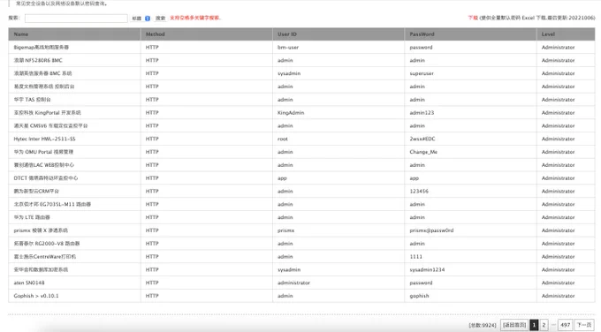This screenshot has width=601, height=332.
Task: Click the Level column header
Action: pyautogui.click(x=566, y=34)
